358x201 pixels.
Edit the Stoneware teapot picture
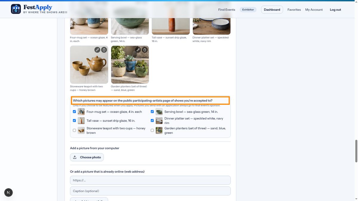[x=97, y=50]
